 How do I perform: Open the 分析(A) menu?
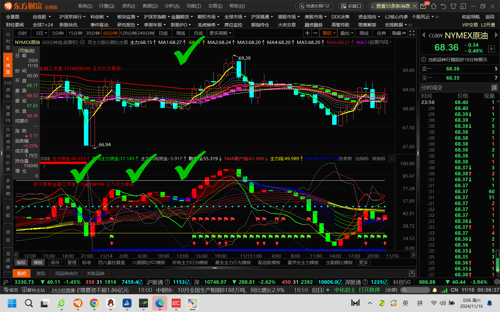coord(172,6)
